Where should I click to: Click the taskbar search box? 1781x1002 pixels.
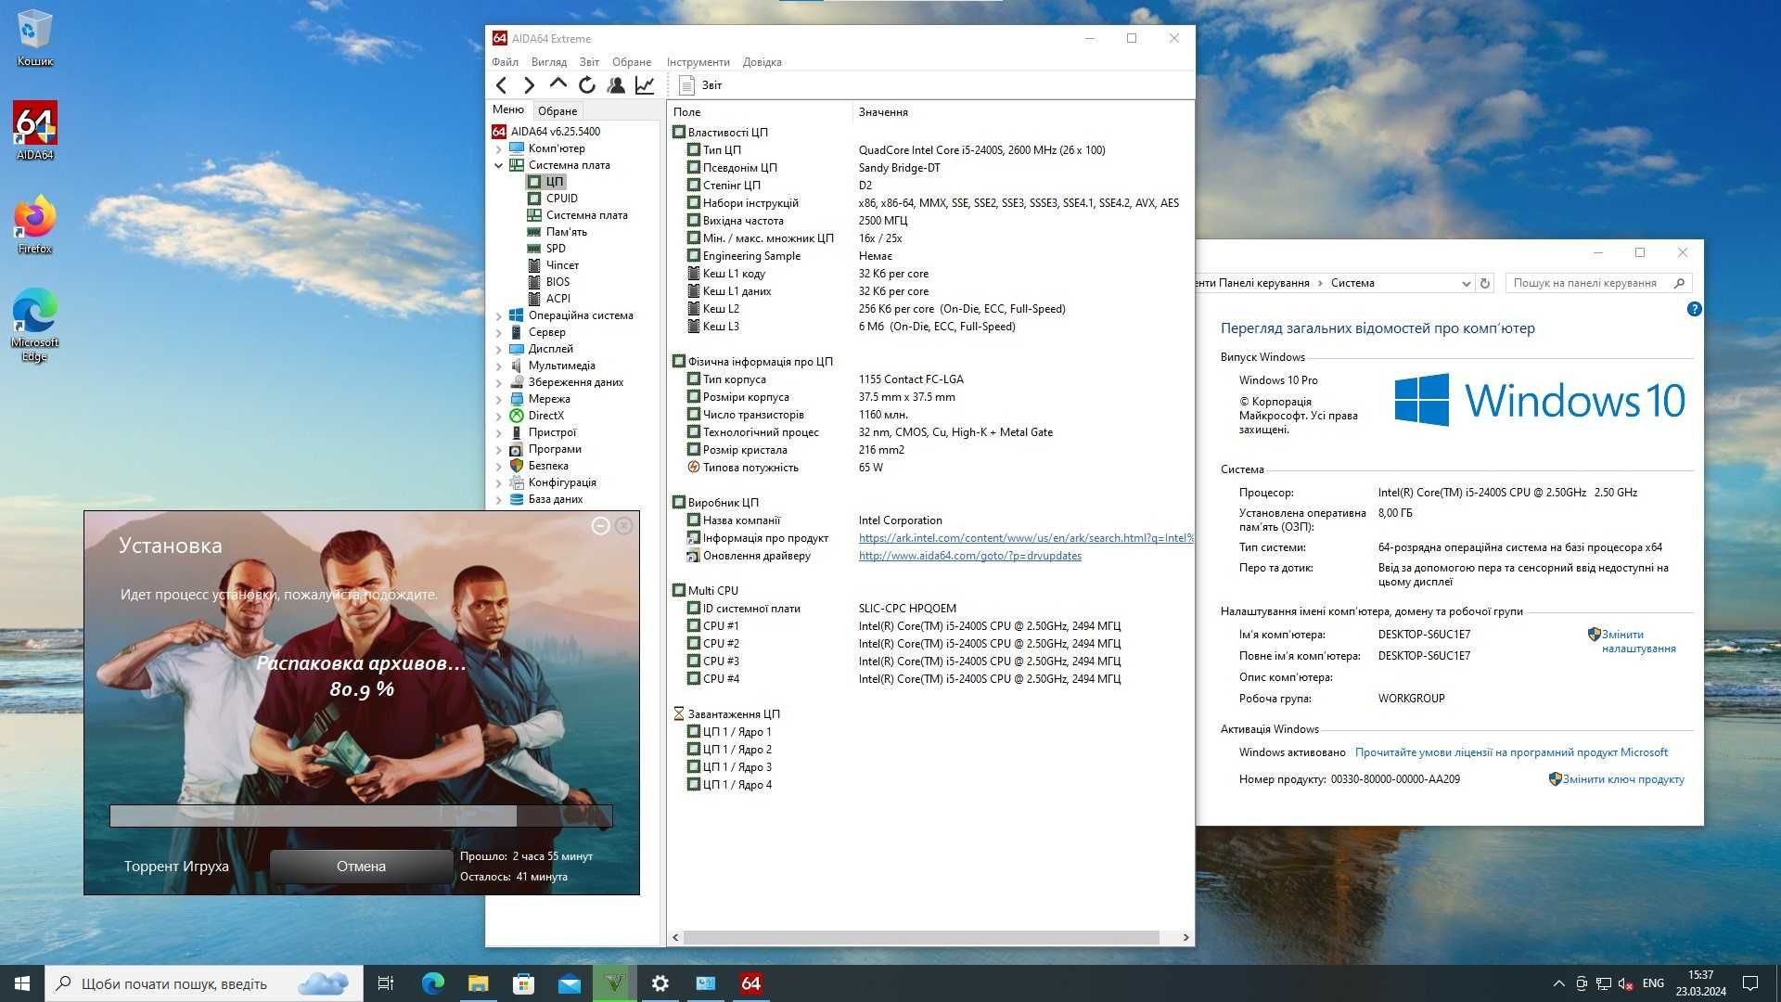204,983
